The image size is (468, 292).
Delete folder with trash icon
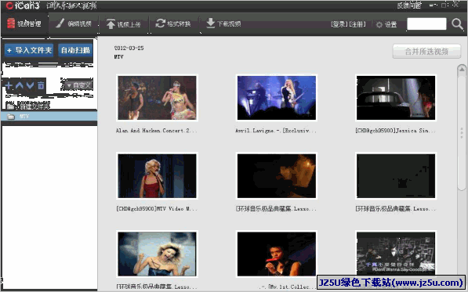point(41,86)
